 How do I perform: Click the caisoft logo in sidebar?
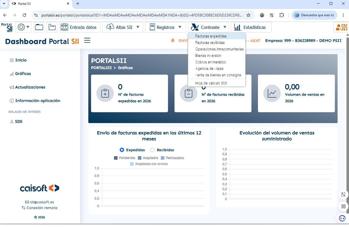40,188
